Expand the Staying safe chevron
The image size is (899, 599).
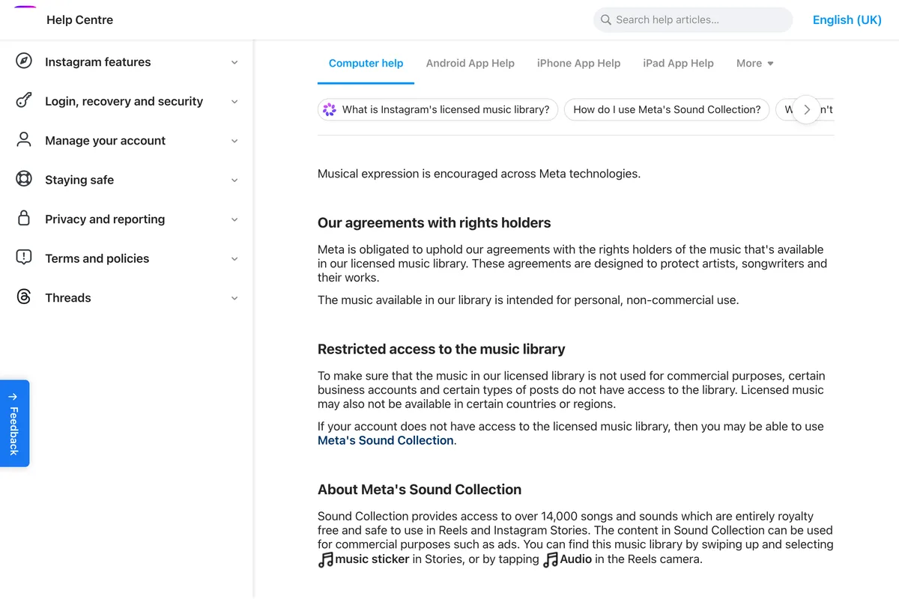point(234,180)
